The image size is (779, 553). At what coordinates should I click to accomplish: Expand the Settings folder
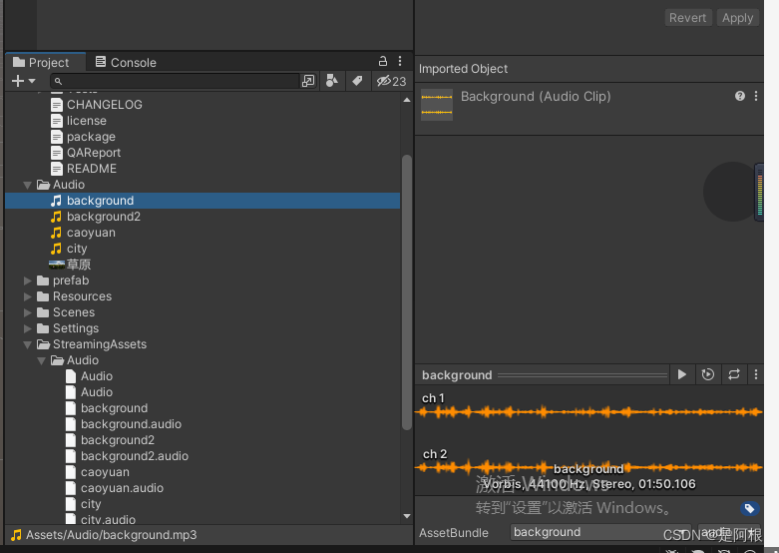27,328
